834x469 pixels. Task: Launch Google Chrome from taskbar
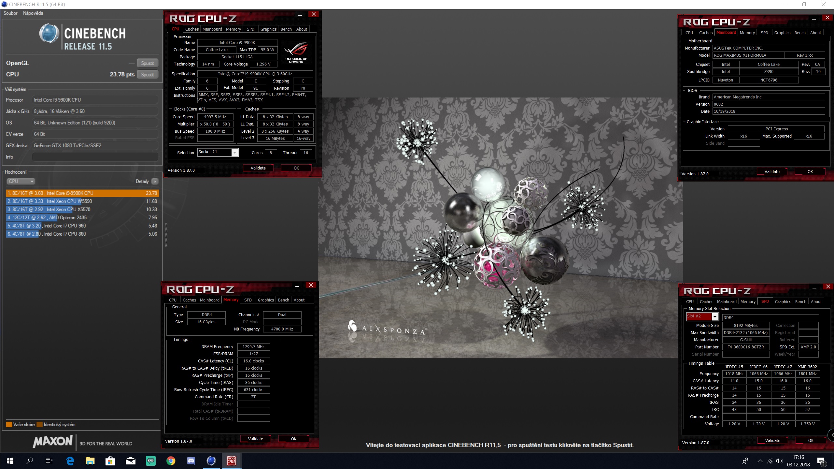(171, 461)
